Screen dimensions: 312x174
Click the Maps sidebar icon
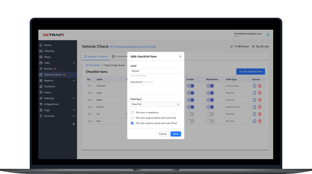point(41,57)
